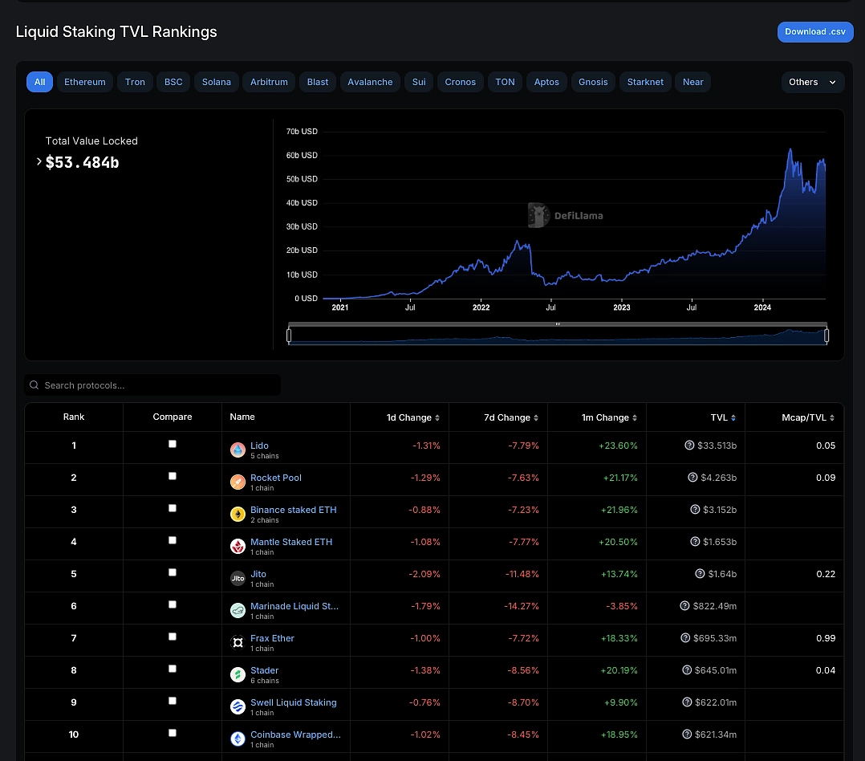Viewport: 865px width, 761px height.
Task: Sort by the TVL column sort arrows
Action: click(x=733, y=417)
